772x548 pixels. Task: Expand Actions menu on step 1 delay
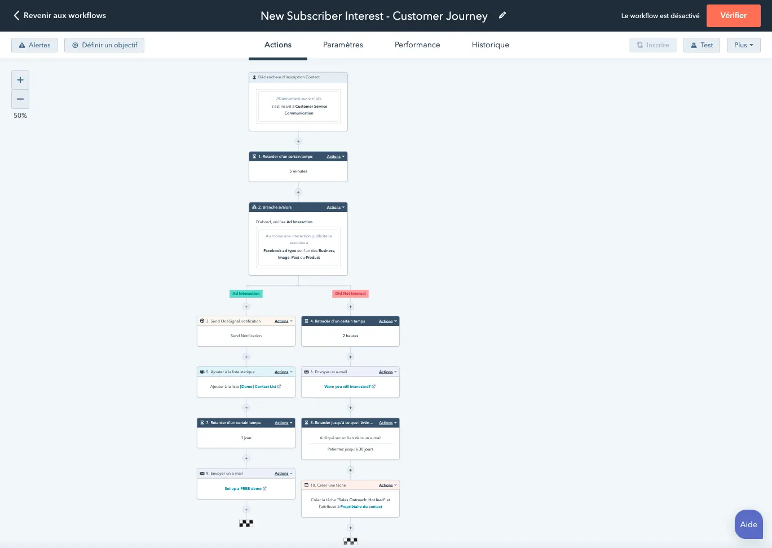(336, 157)
